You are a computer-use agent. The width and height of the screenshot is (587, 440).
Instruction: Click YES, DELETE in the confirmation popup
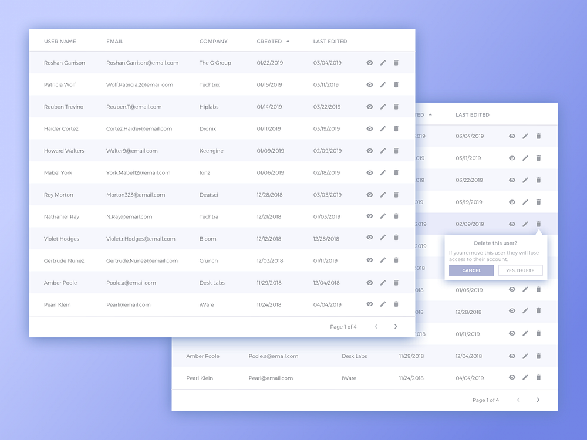tap(520, 270)
